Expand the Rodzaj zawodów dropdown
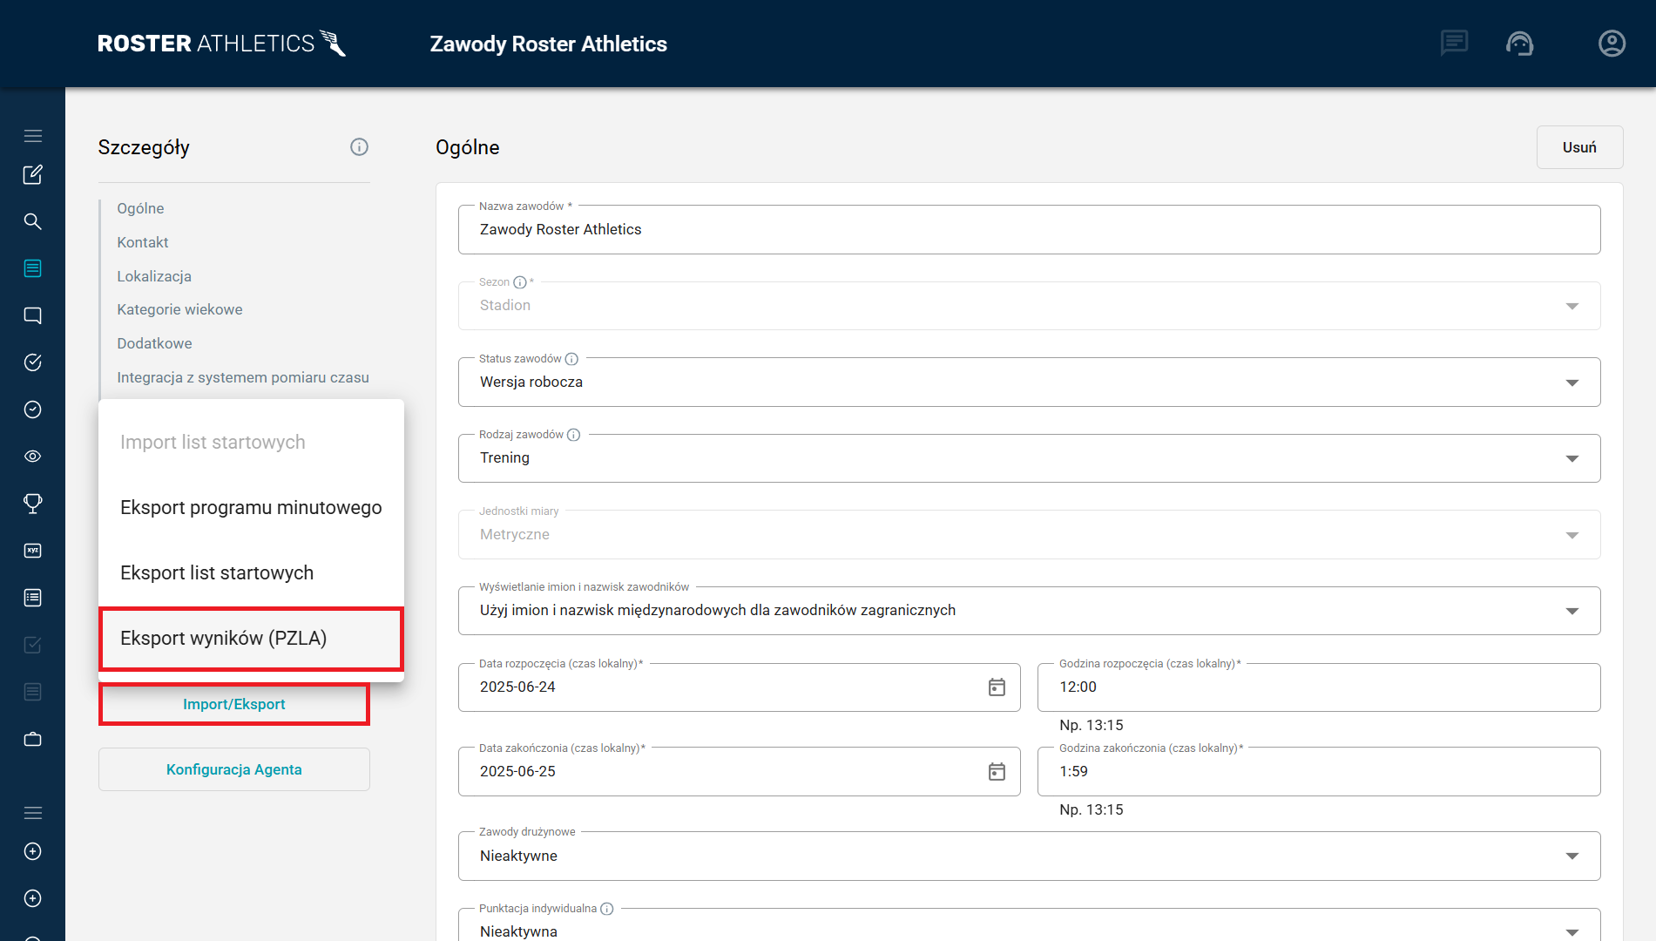 1029,458
